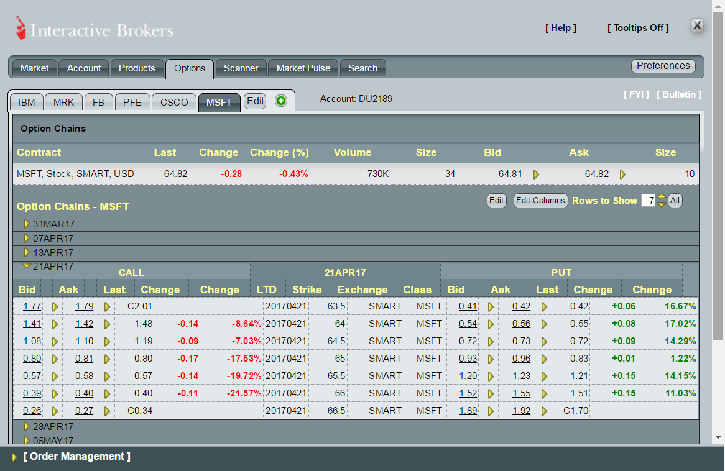Click the Rows to Show input field
The height and width of the screenshot is (471, 725).
[648, 201]
